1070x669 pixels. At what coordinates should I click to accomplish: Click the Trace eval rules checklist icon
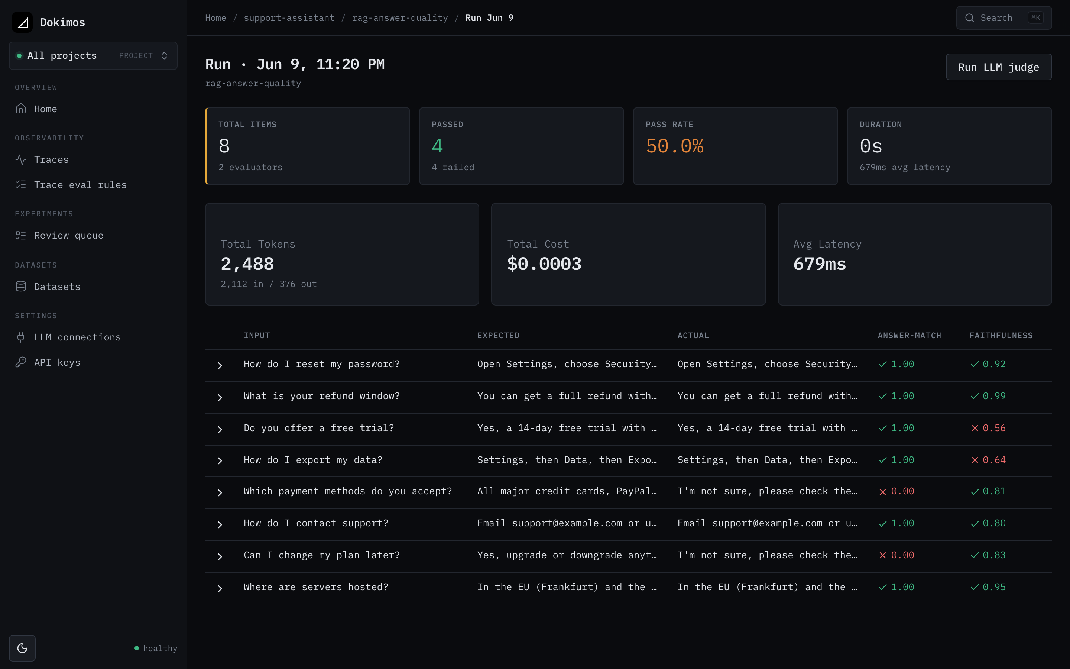click(21, 184)
